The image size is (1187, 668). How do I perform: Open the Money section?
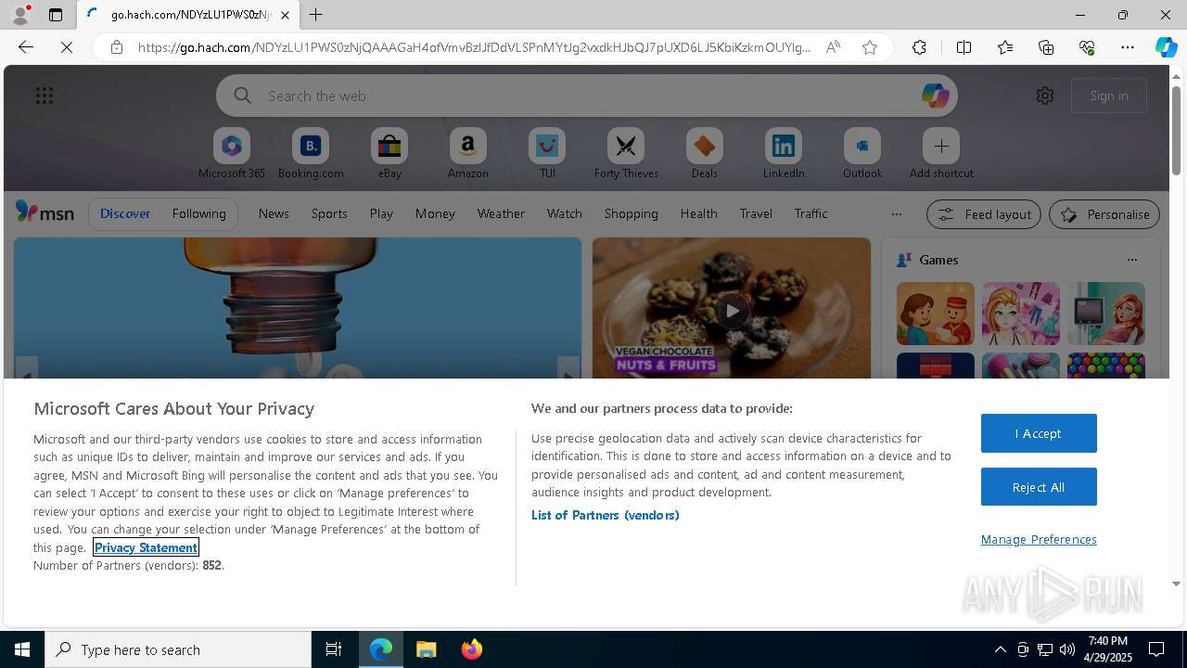click(x=435, y=213)
